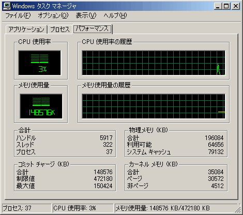Click the システム キャッシュ value 79132

click(216, 152)
